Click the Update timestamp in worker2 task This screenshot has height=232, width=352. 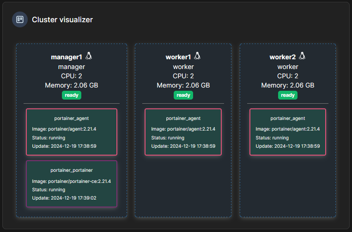(288, 146)
